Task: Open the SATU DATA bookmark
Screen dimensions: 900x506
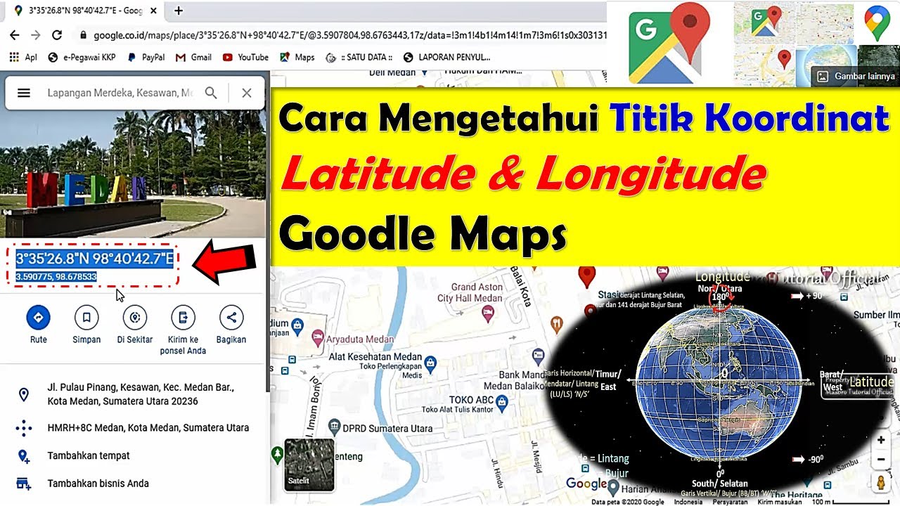Action: click(359, 57)
